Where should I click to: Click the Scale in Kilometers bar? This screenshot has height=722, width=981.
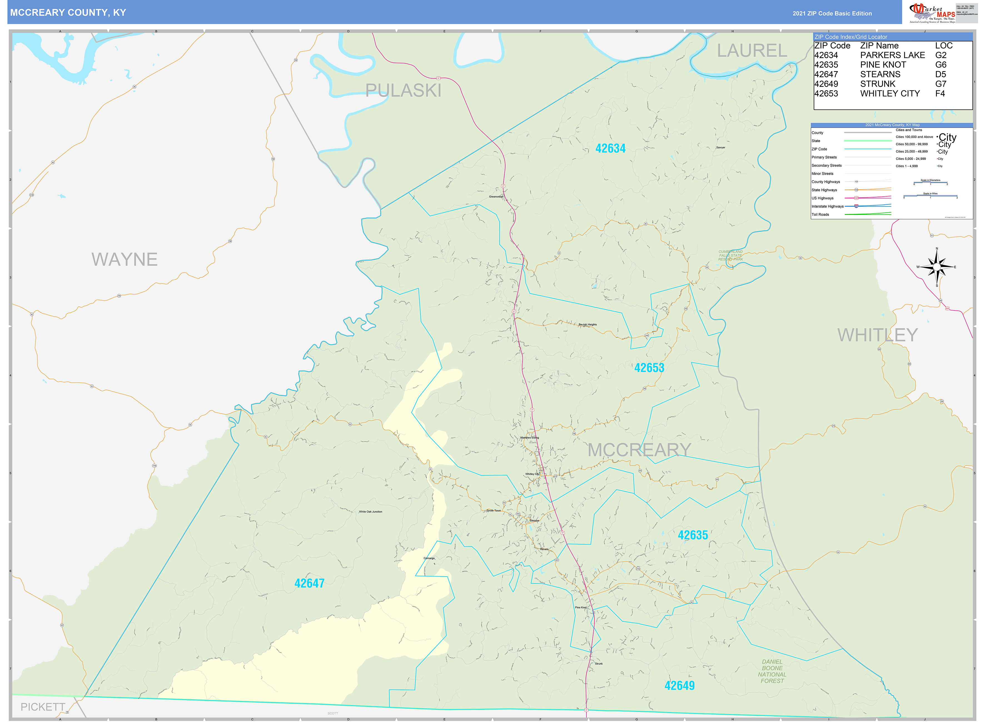[931, 183]
